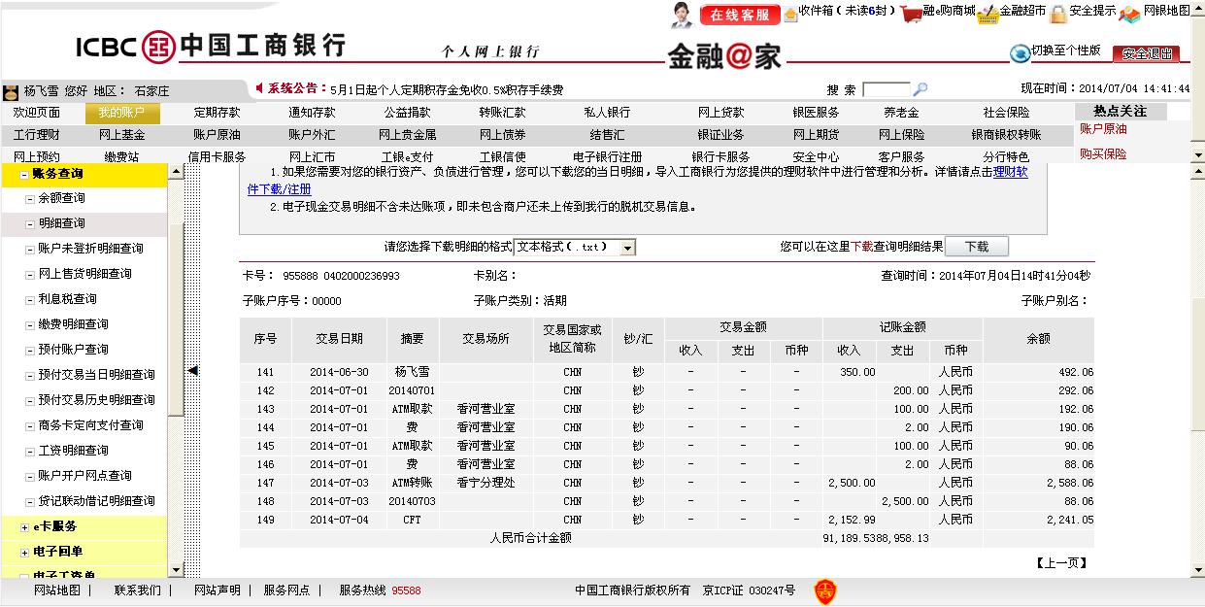Expand the 电子回单 section
Viewport: 1205px width, 607px height.
click(x=24, y=552)
